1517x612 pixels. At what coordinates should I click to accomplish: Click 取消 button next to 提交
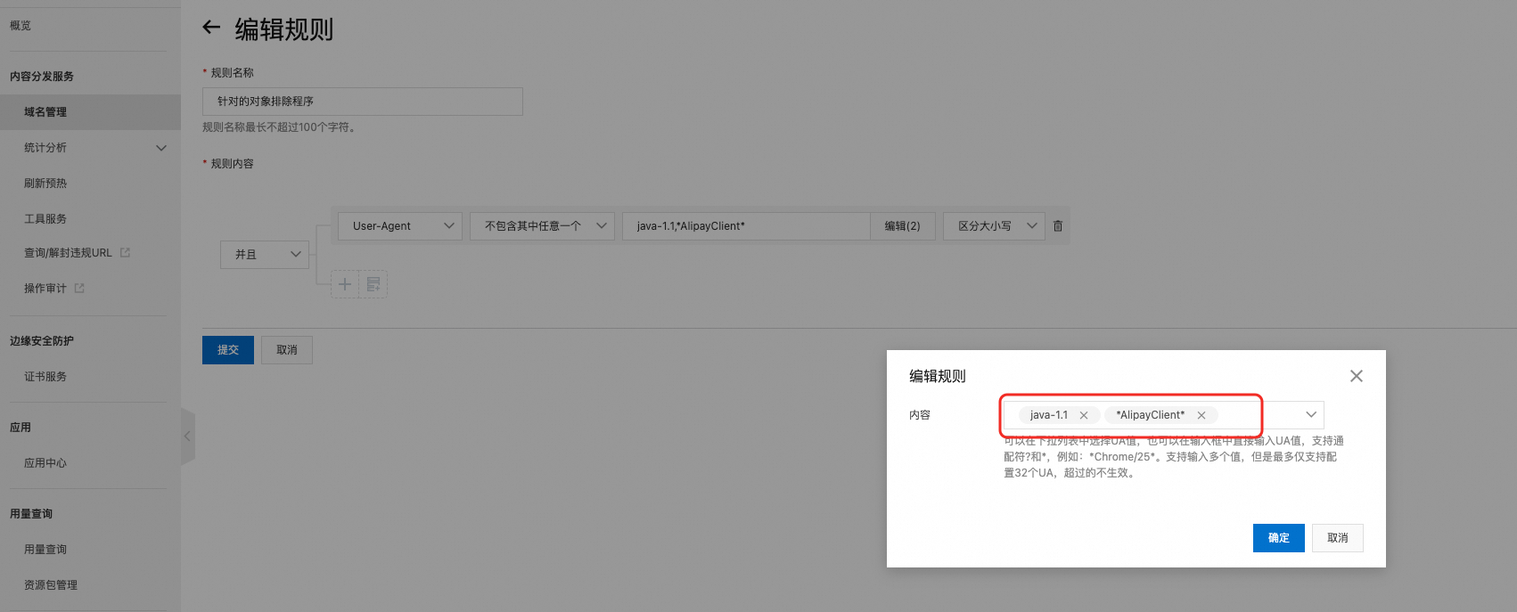coord(287,350)
